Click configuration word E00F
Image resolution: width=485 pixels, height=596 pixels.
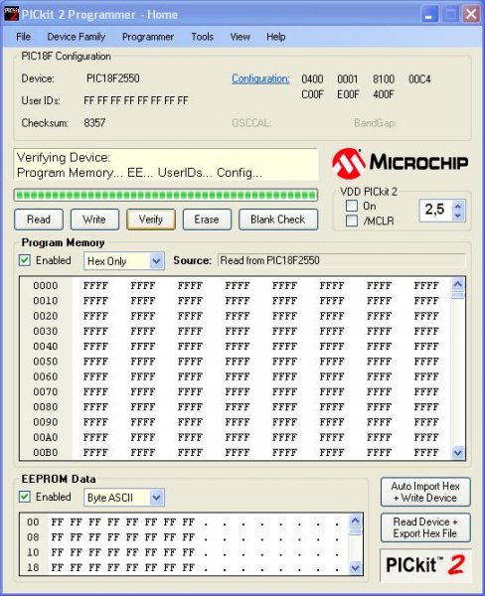(348, 94)
